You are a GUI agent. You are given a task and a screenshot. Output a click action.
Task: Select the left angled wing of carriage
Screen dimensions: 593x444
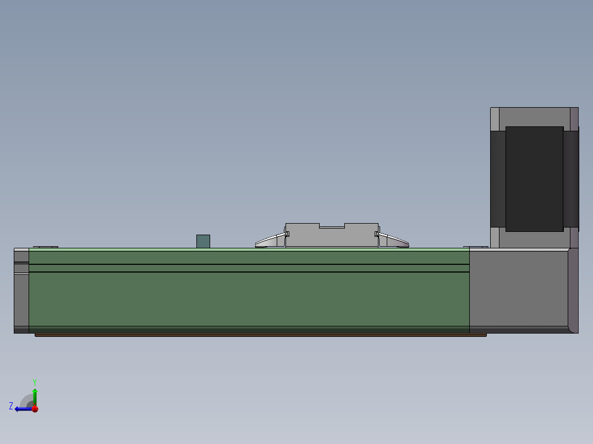pyautogui.click(x=271, y=241)
